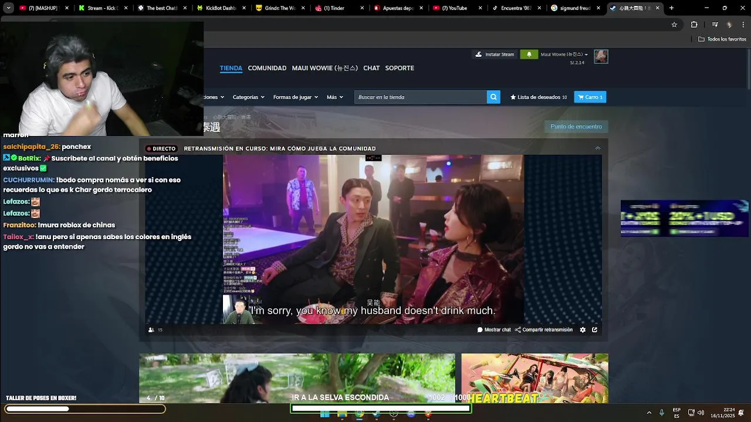
Task: Open the SOPORTE page
Action: (400, 68)
